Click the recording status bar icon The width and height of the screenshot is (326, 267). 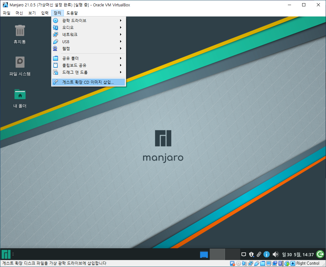[275, 264]
